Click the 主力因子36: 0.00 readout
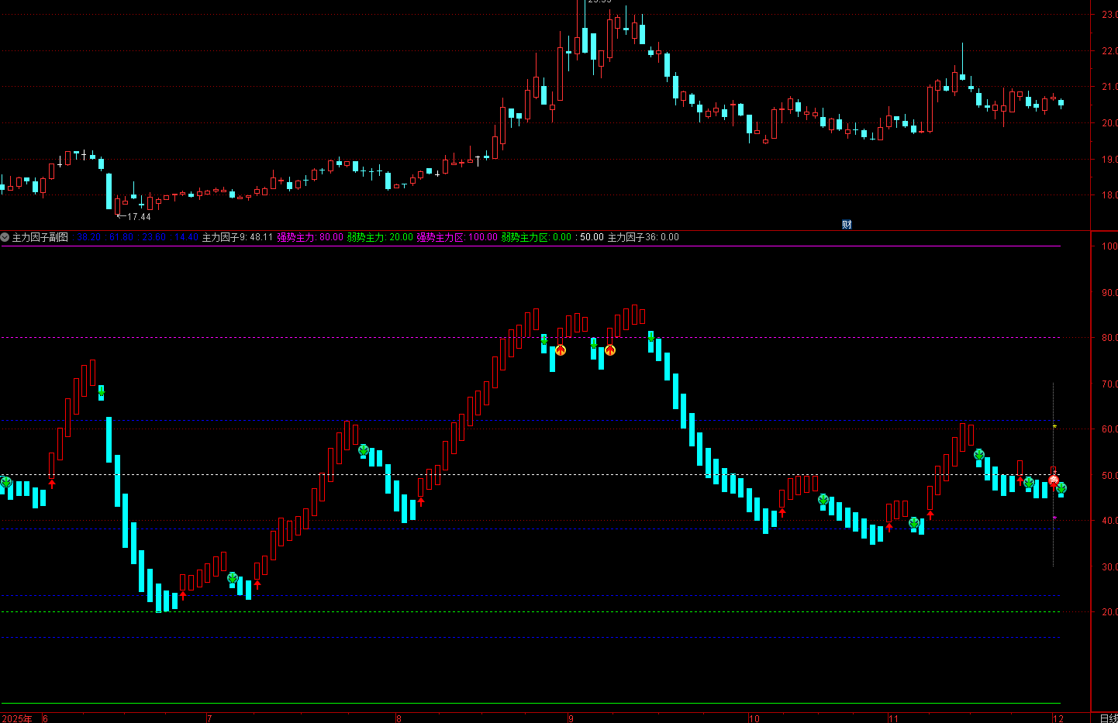Screen dimensions: 1118x723 pos(643,237)
